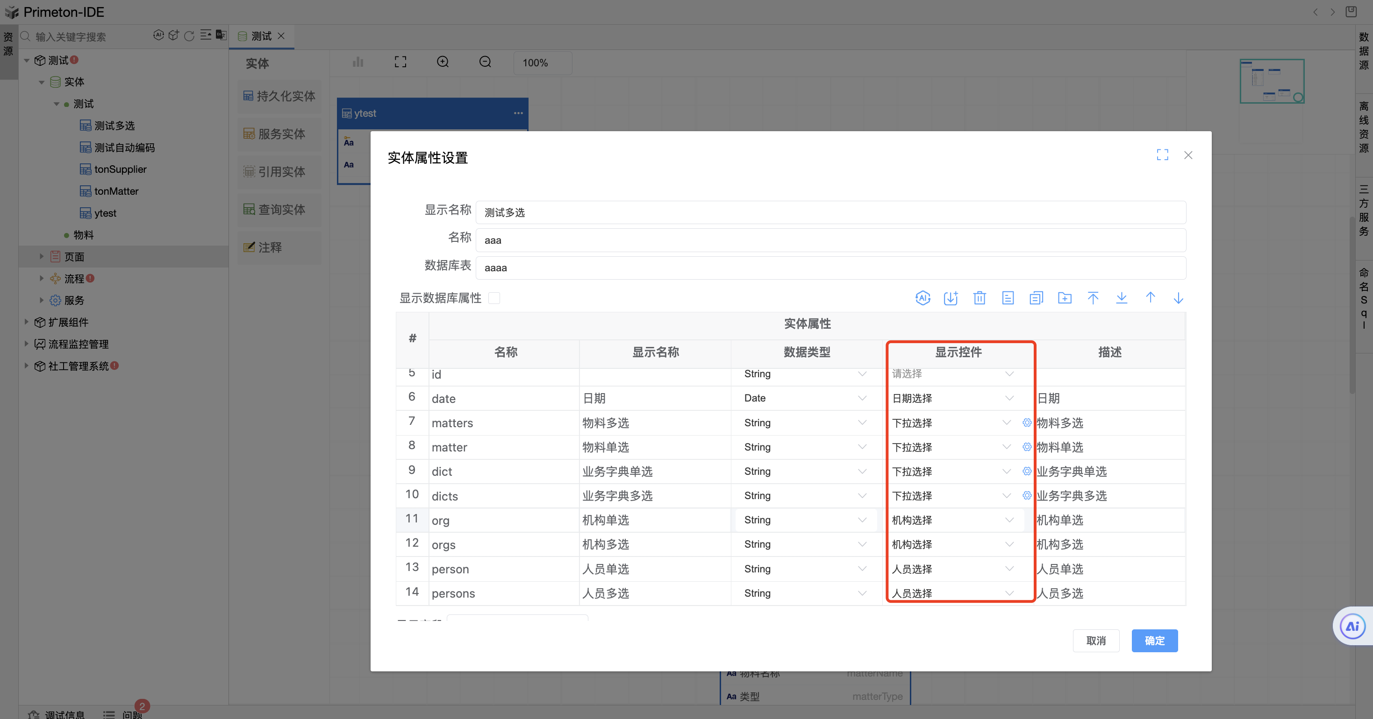The image size is (1373, 719).
Task: Toggle 显示数据库属性 checkbox
Action: point(494,298)
